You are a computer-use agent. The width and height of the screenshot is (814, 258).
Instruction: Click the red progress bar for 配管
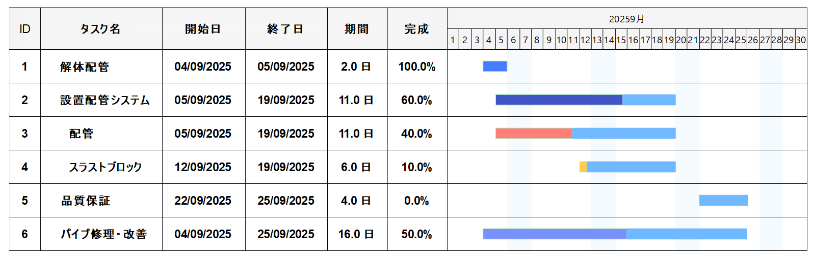(x=534, y=134)
